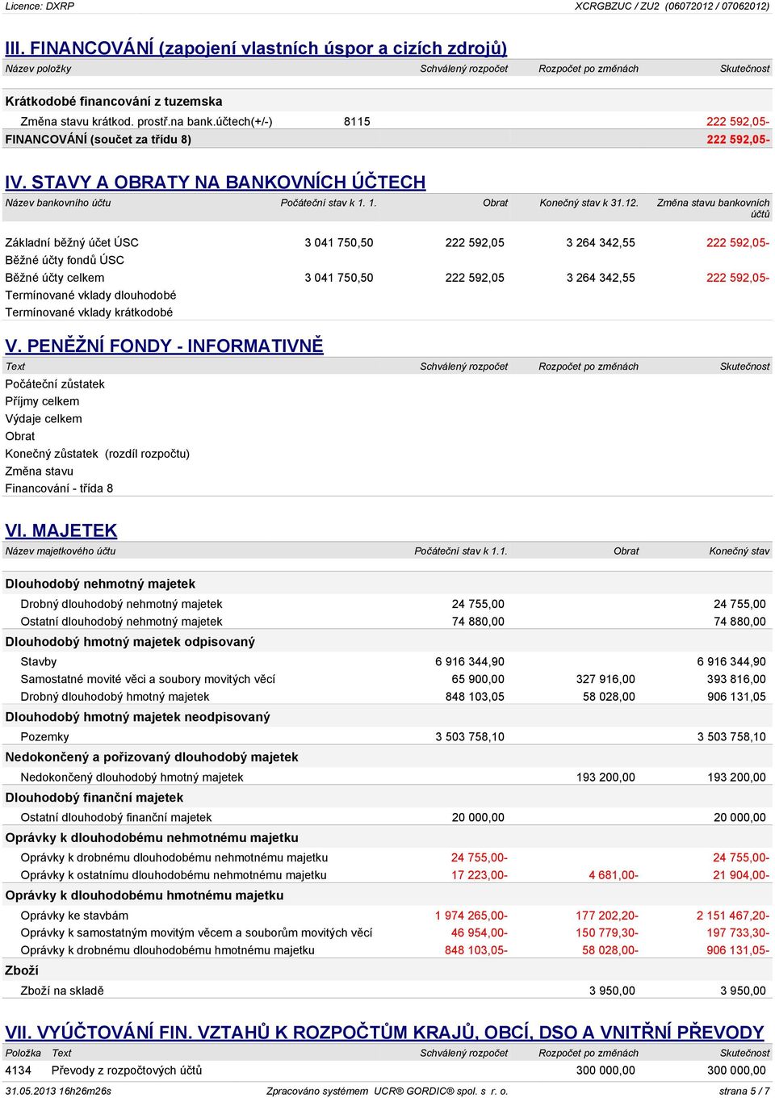
Task: Select 'Konečný zůstatek (rozdíl rozpočtu)' line
Action: pos(98,454)
